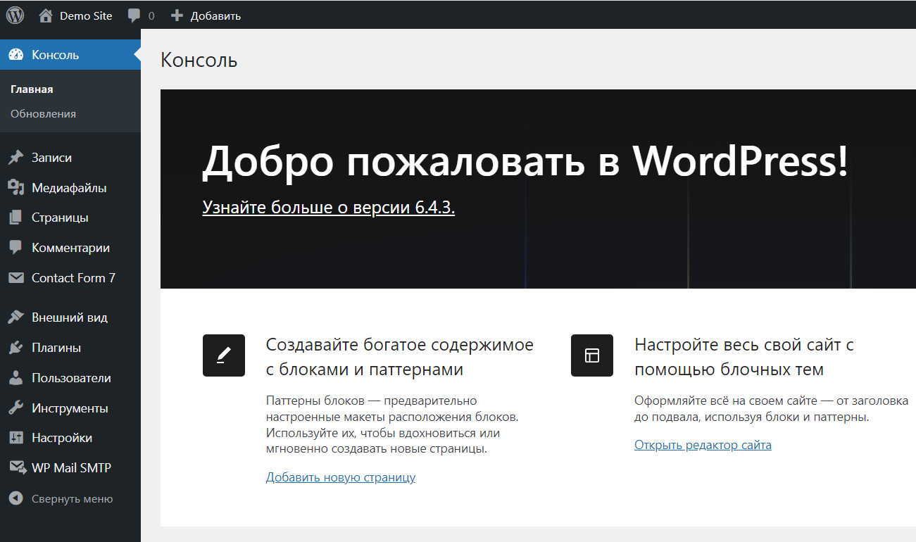Click the collapse arrow icon beside Свернуть меню

point(15,498)
